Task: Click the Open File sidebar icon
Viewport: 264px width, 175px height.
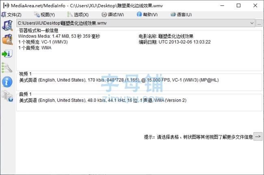Action: click(x=7, y=25)
